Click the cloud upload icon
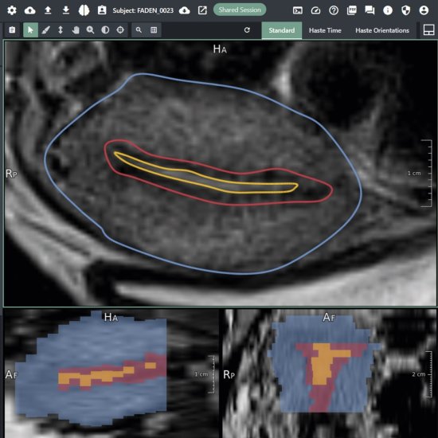Image resolution: width=438 pixels, height=438 pixels. 30,10
